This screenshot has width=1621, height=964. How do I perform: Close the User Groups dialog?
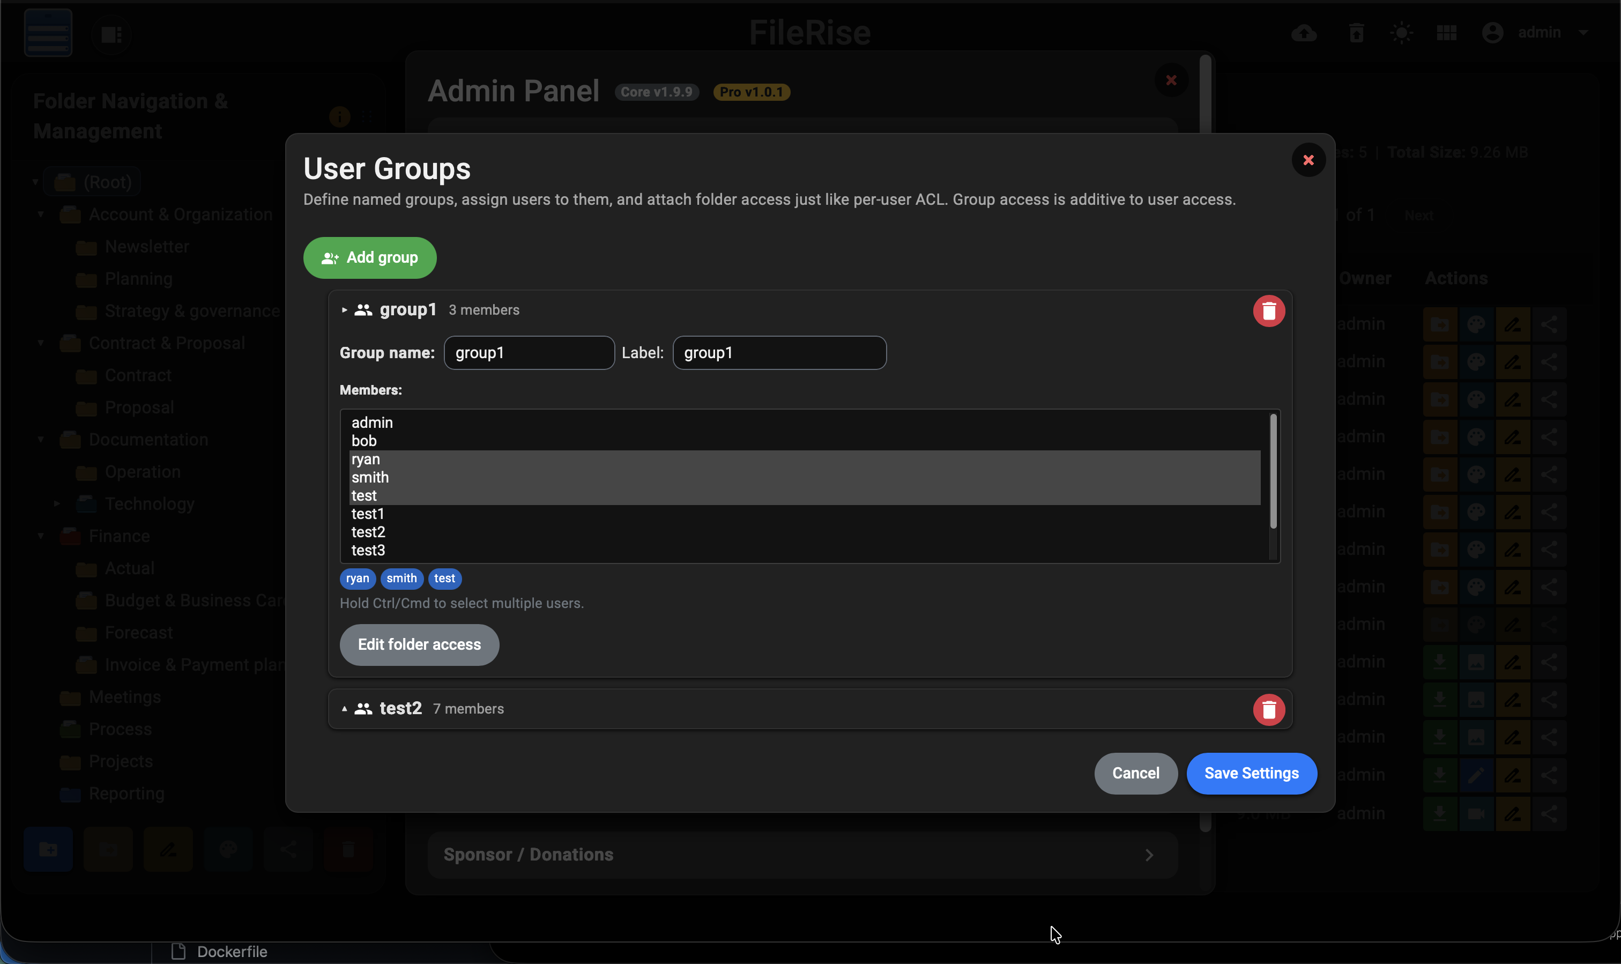tap(1308, 160)
